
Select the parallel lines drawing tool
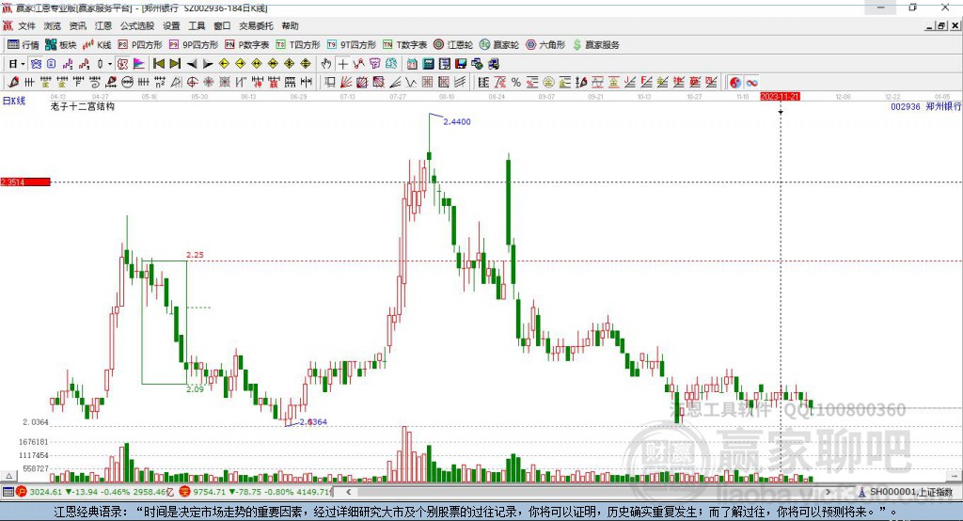pos(459,83)
